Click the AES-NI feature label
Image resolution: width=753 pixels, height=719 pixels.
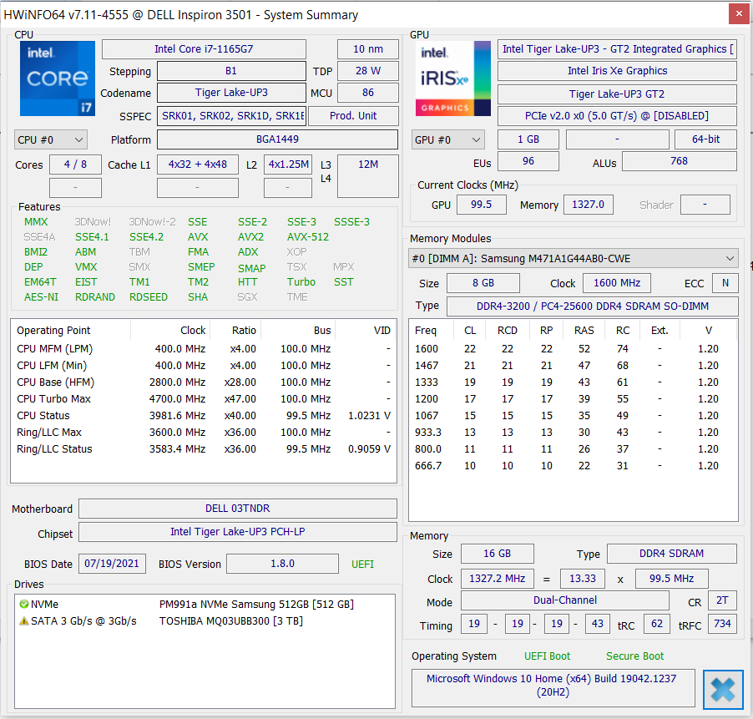[41, 296]
